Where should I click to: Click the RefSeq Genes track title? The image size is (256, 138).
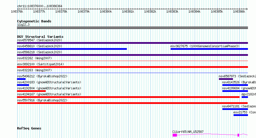click(29, 128)
